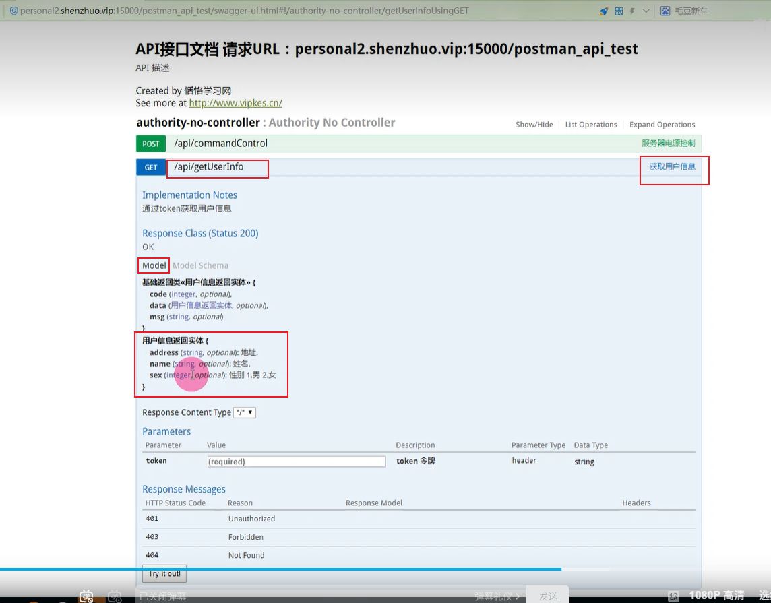Click the Expand Operations link

click(x=662, y=125)
